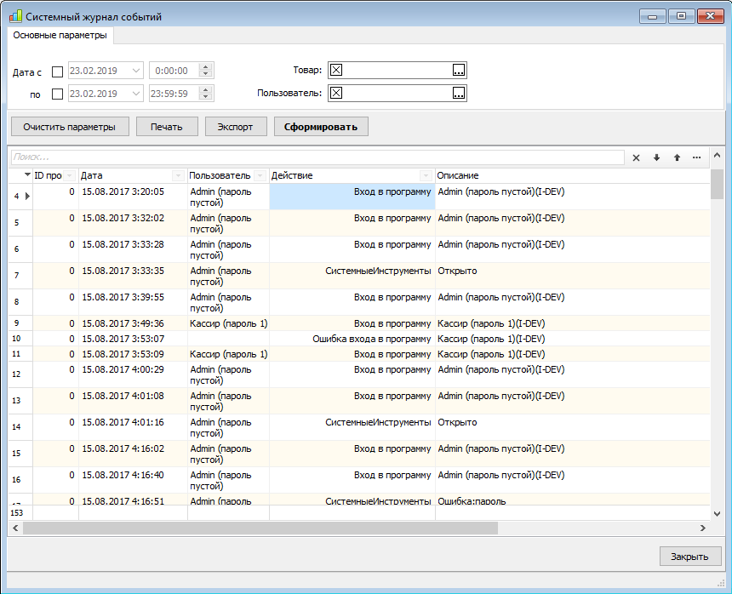This screenshot has width=732, height=594.
Task: Select the date cell 15.08.2017 4:16:40
Action: [133, 480]
